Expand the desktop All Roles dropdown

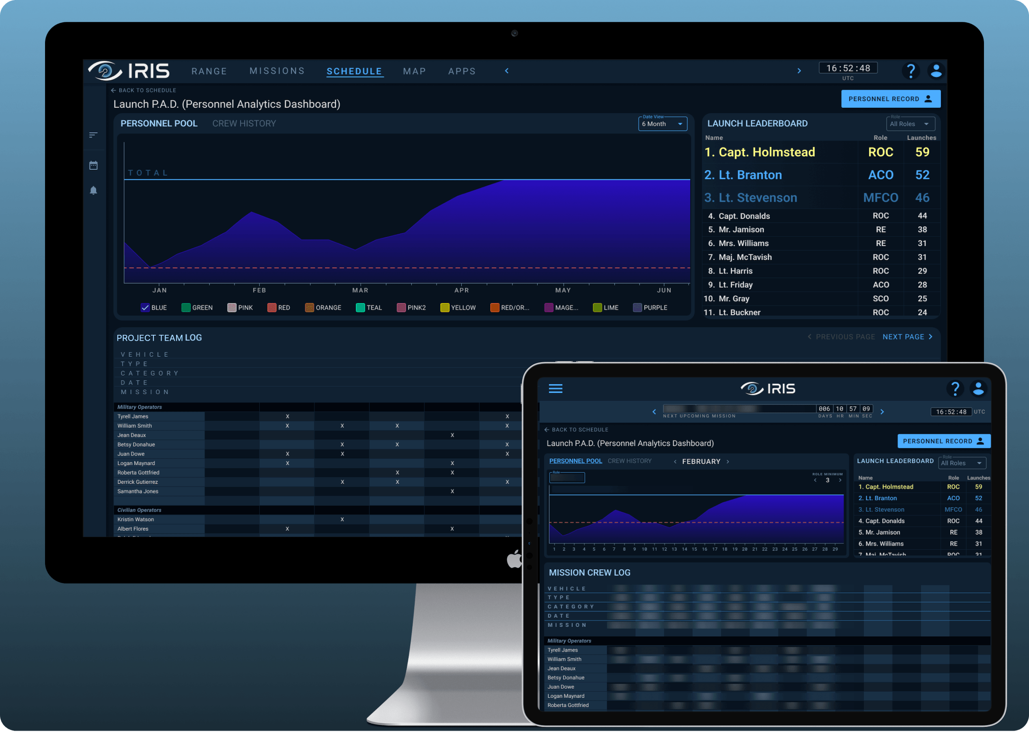point(910,124)
